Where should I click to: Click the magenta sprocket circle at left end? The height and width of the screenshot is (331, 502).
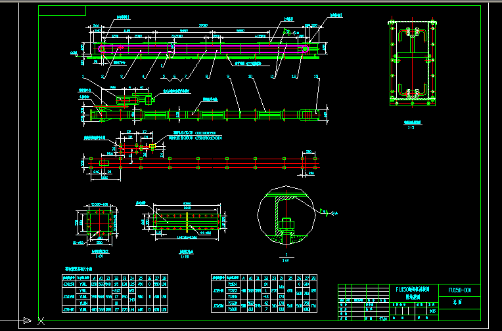[103, 49]
